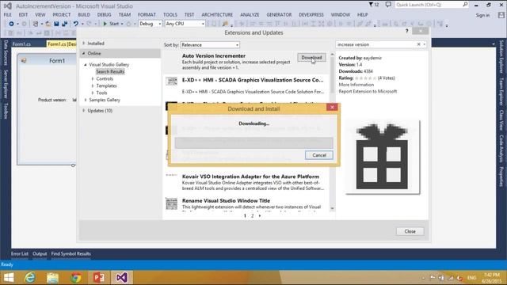Screen dimensions: 507x285
Task: Click Report Extension to Microsoft link
Action: point(368,92)
